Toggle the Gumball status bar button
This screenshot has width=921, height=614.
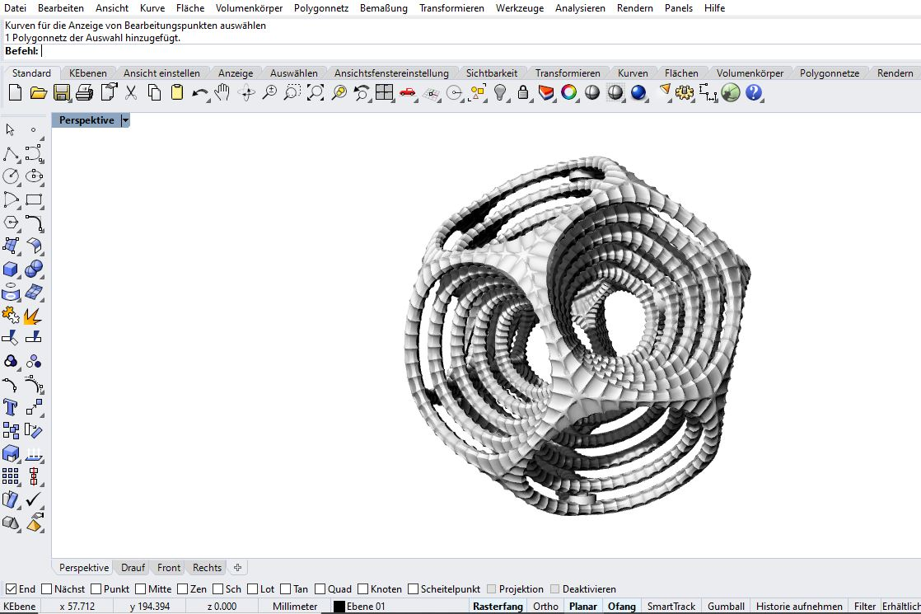pos(725,607)
